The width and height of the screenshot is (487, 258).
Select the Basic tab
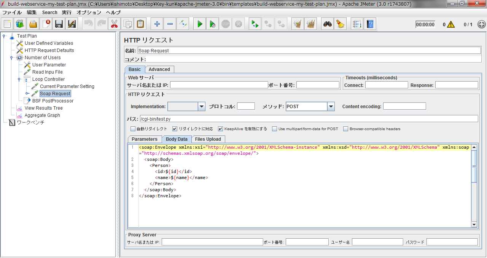tap(135, 69)
